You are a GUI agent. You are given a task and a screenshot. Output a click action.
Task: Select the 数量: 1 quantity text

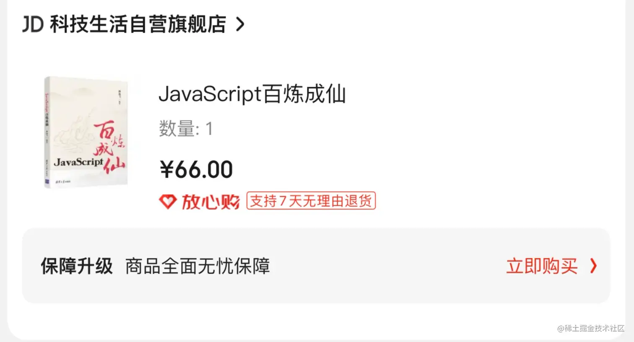tap(186, 129)
